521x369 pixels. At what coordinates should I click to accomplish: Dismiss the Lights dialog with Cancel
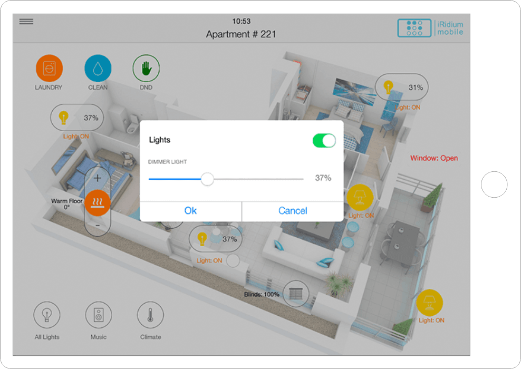click(293, 211)
